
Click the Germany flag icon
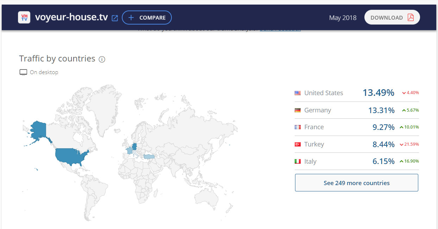298,110
